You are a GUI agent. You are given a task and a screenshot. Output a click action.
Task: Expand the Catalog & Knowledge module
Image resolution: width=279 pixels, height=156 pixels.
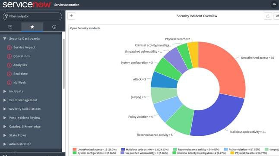(5, 126)
